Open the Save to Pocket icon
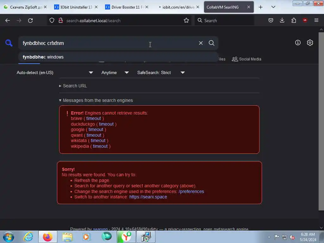 271,20
